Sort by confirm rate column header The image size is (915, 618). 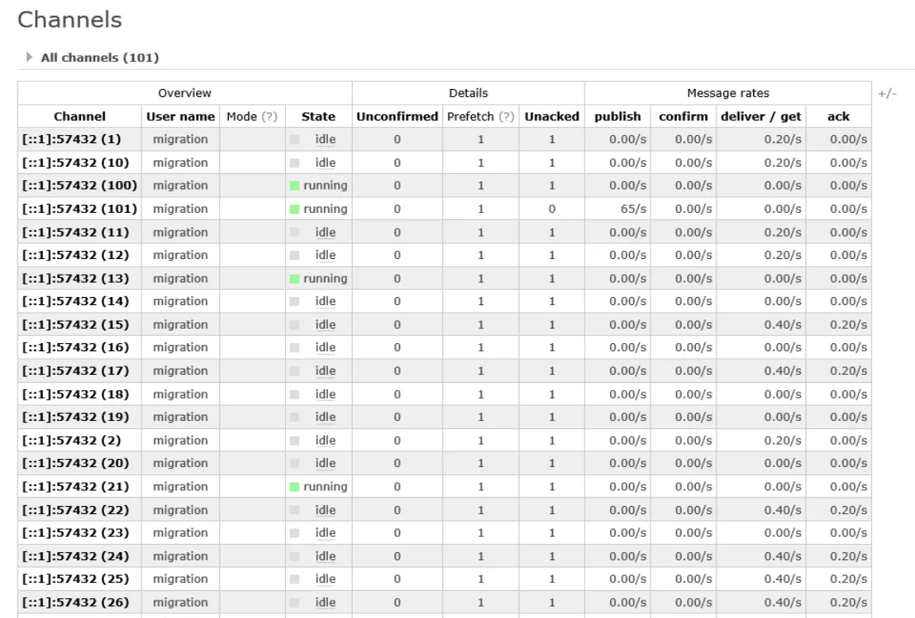683,116
